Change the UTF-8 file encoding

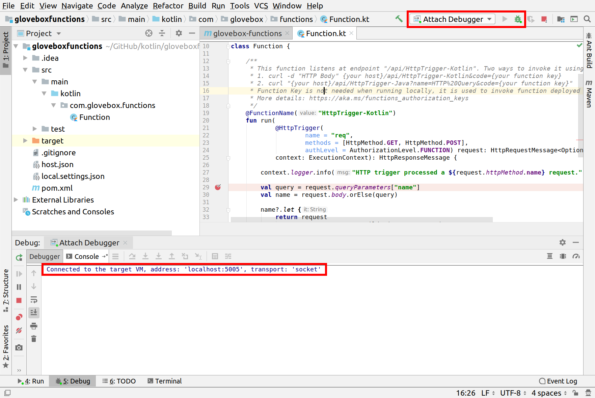[x=513, y=393]
